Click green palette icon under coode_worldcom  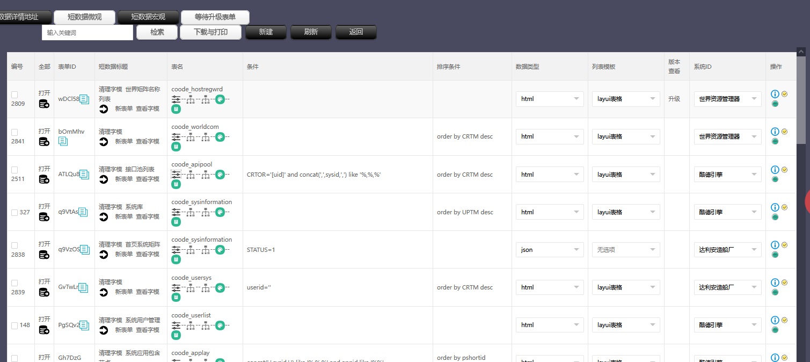point(220,137)
